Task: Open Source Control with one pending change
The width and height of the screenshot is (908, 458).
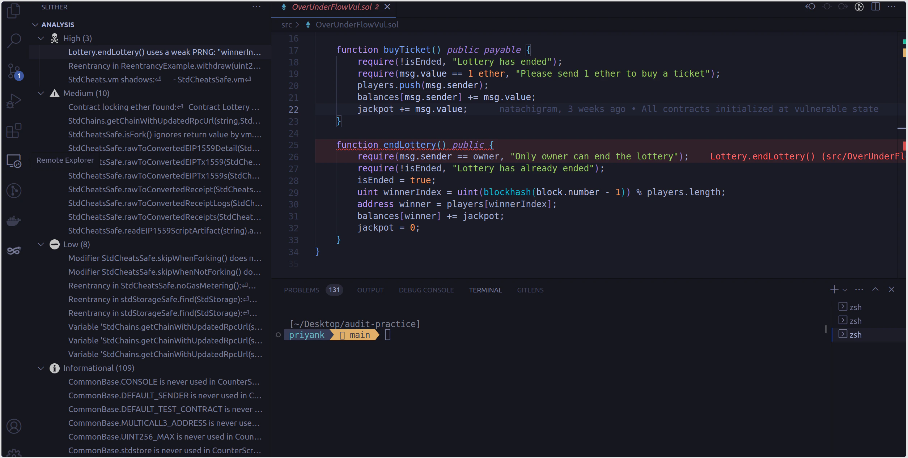Action: point(14,71)
